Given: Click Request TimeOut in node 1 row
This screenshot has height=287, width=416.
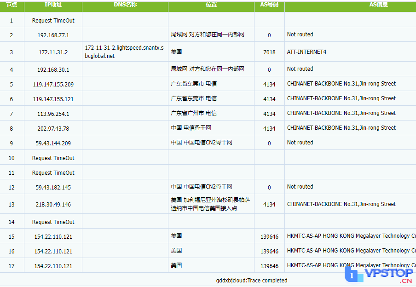Looking at the screenshot, I should point(53,20).
